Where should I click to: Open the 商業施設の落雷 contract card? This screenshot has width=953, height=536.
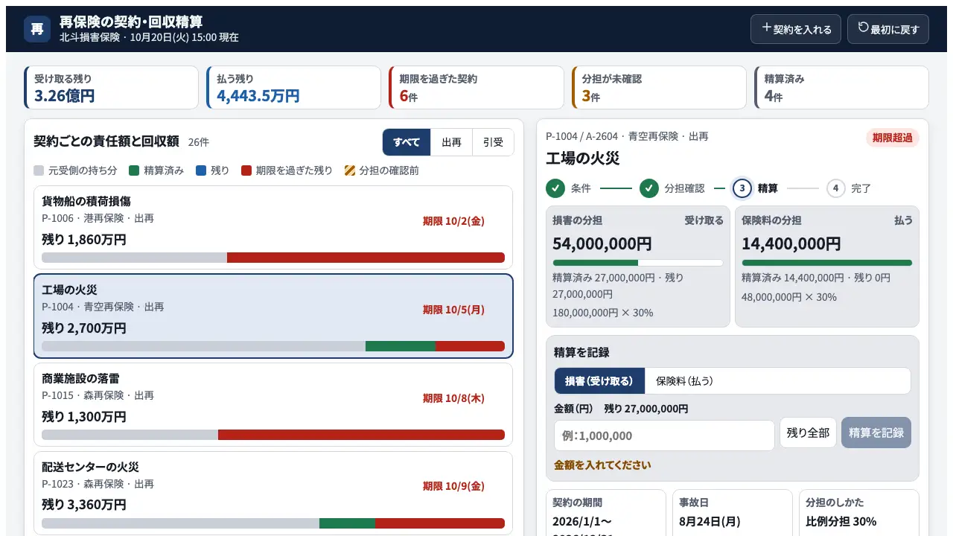tap(273, 404)
